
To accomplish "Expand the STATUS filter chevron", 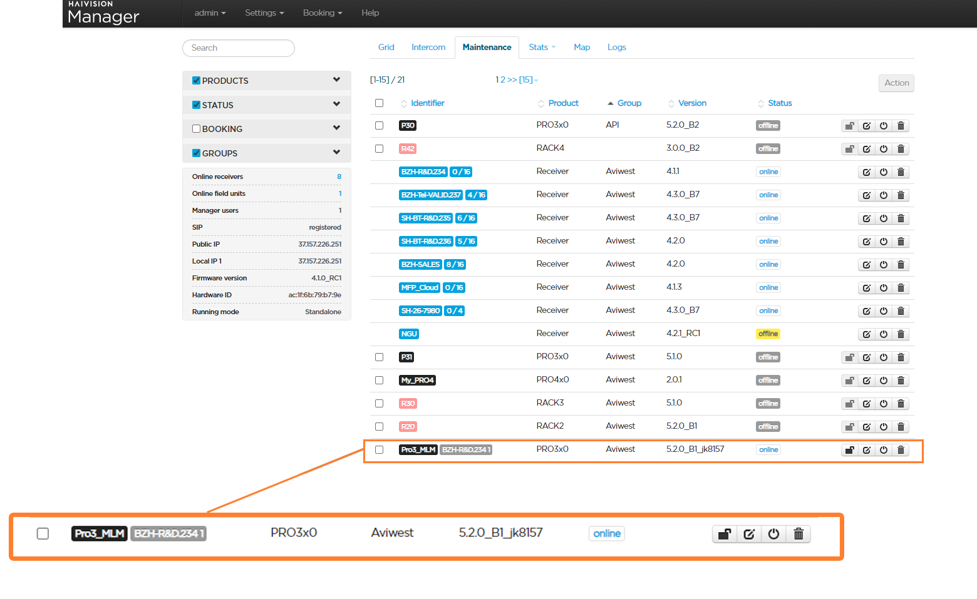I will point(336,104).
